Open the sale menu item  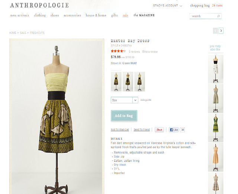(126, 15)
